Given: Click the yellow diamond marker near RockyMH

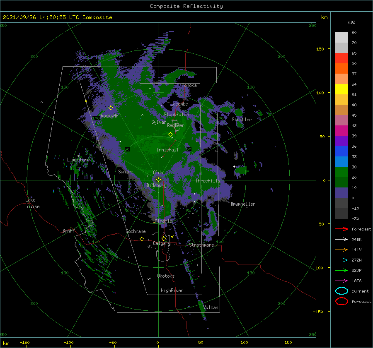Looking at the screenshot, I should point(111,108).
